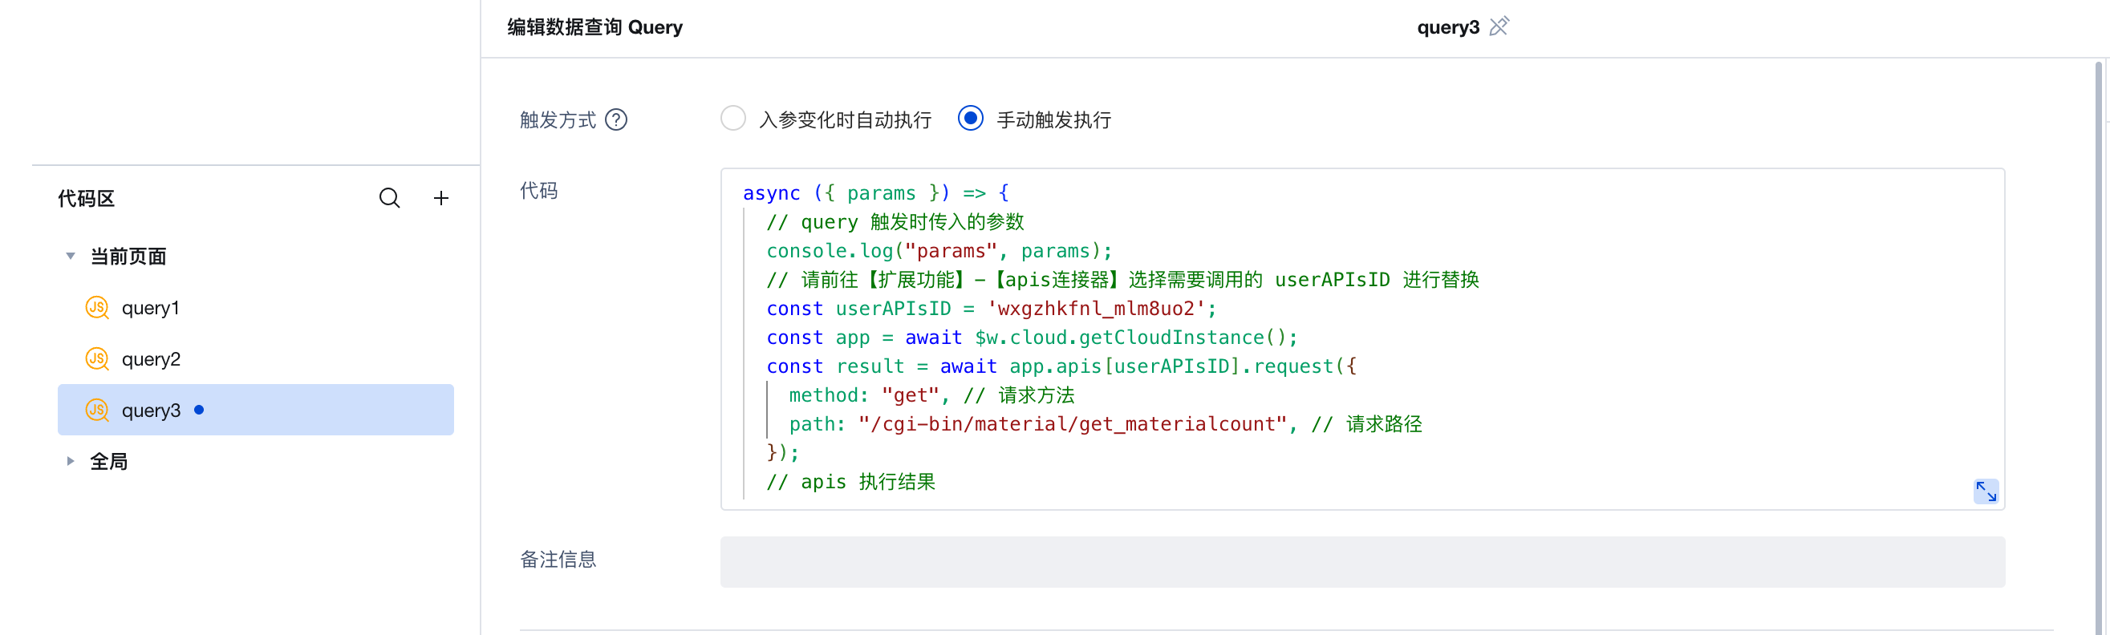Viewport: 2110px width, 635px height.
Task: Click the pencil icon beside query3 title
Action: [1498, 27]
